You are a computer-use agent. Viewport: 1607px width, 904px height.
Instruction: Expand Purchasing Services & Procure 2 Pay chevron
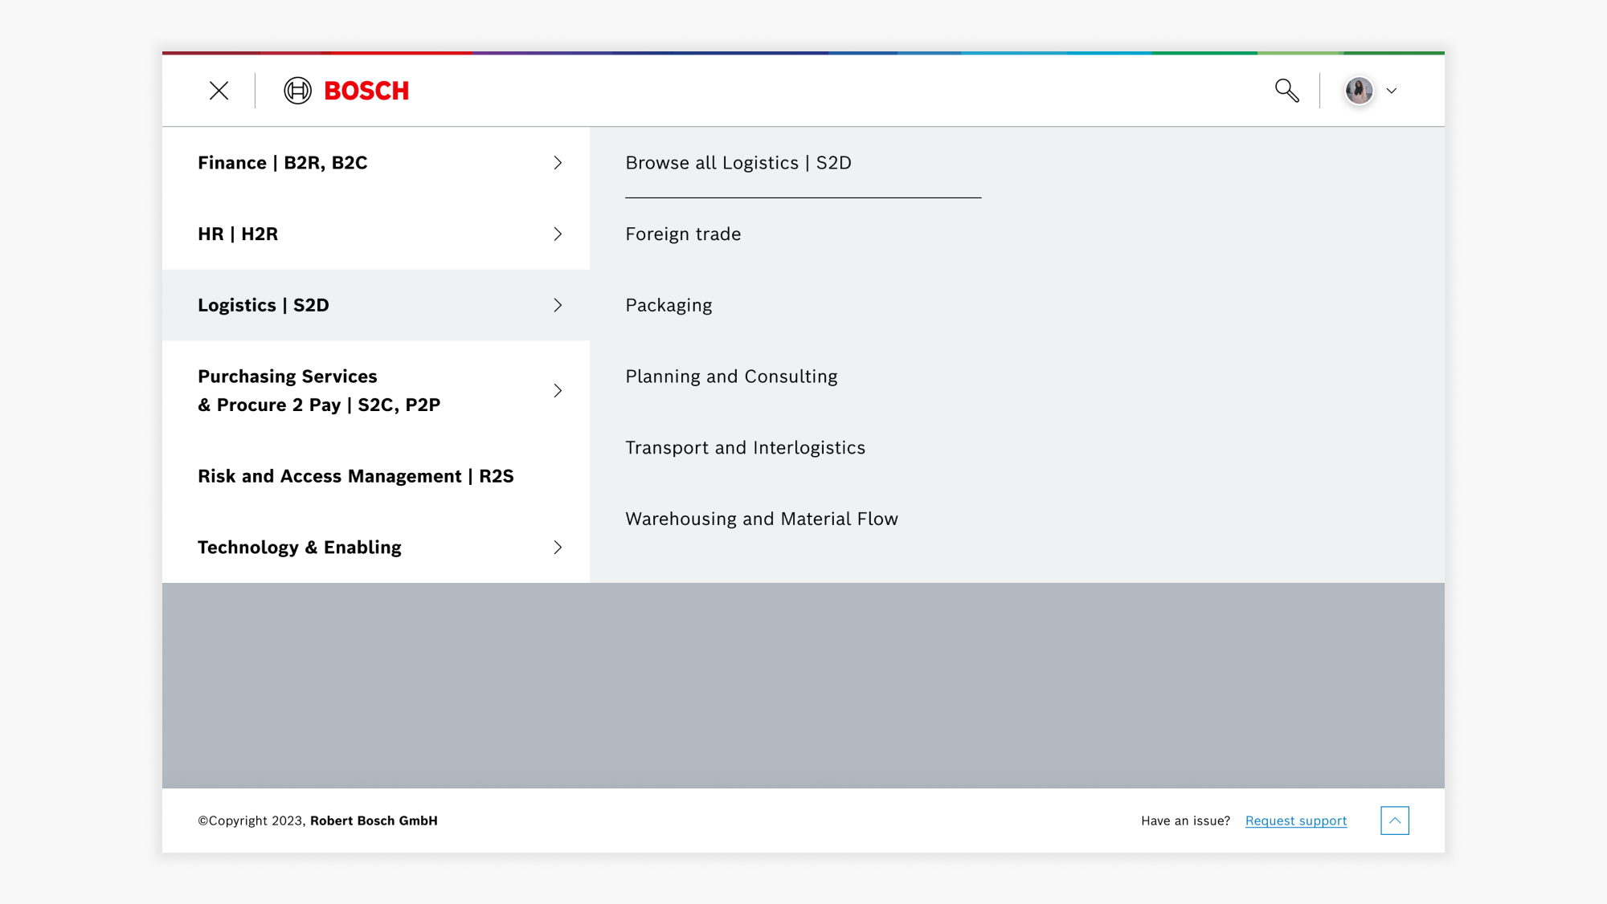coord(558,391)
